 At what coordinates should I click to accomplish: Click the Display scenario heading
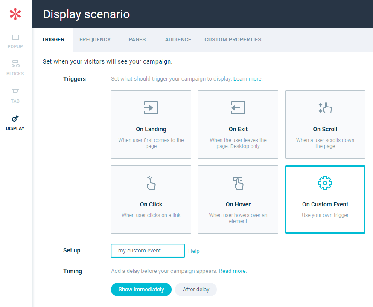pos(86,14)
